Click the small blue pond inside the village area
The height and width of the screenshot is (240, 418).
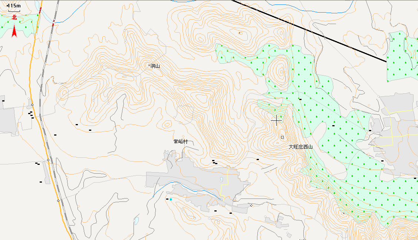(x=221, y=179)
